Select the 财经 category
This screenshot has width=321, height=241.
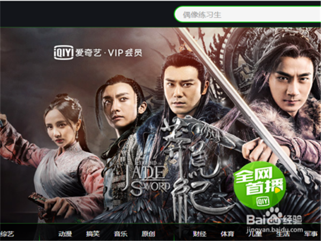(x=200, y=234)
